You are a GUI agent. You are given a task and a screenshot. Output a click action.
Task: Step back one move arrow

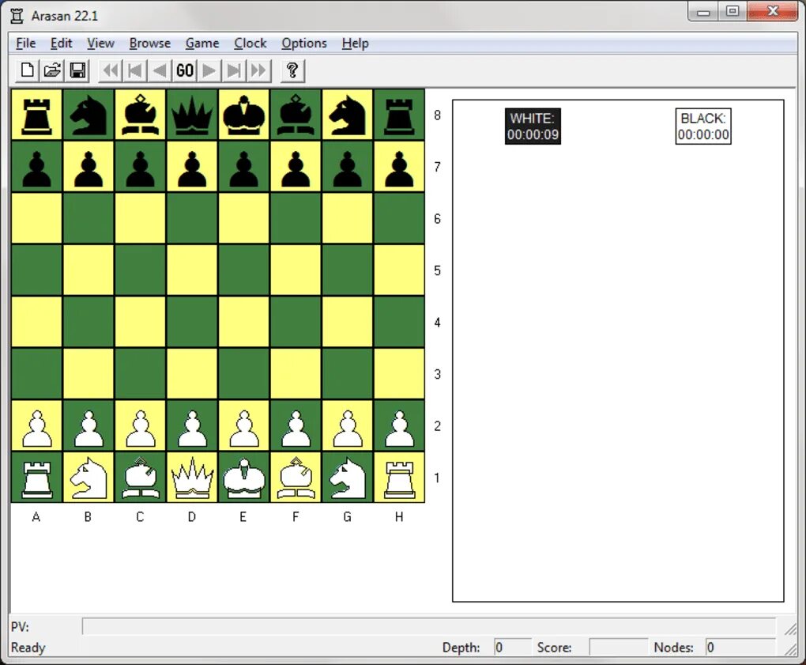pos(160,70)
